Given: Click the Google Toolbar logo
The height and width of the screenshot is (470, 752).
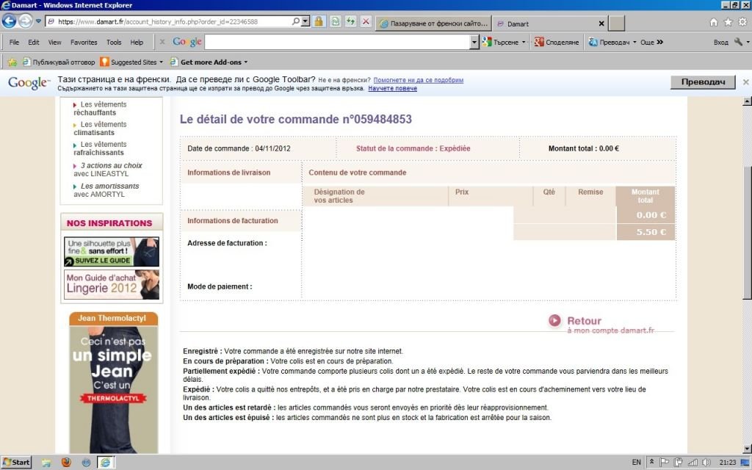Looking at the screenshot, I should coord(187,42).
